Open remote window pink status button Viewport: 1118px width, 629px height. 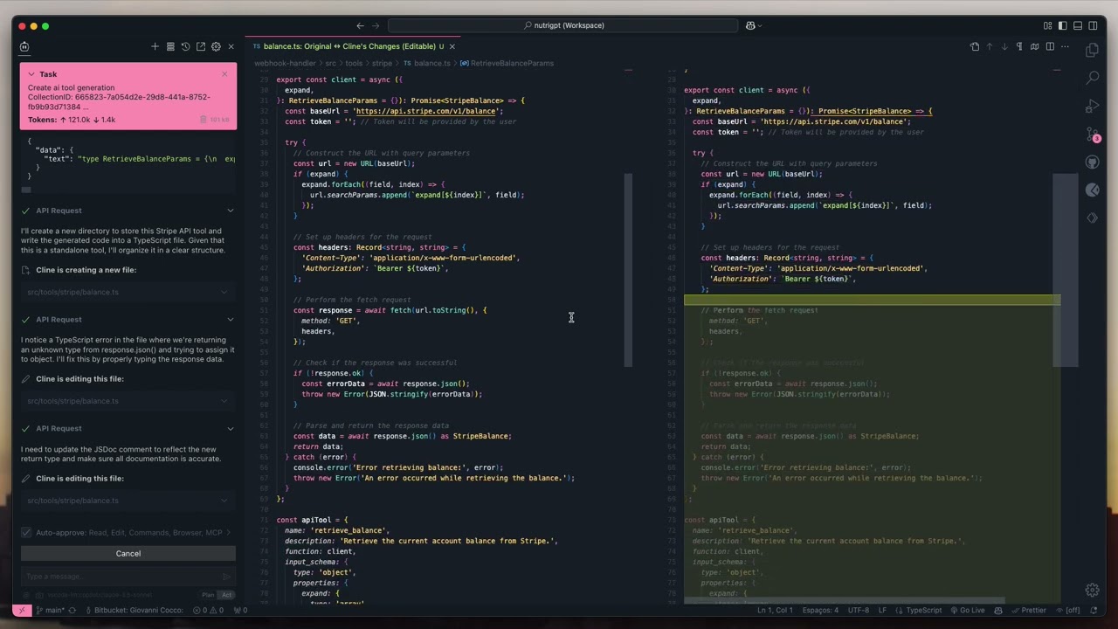tap(22, 610)
